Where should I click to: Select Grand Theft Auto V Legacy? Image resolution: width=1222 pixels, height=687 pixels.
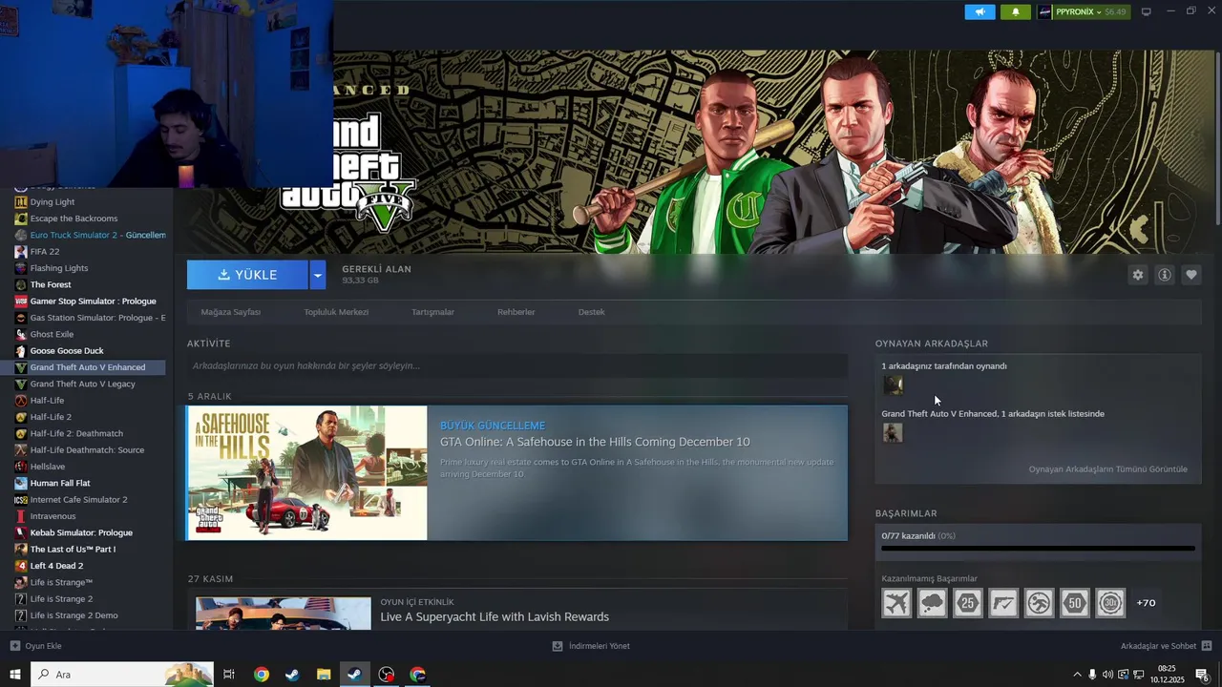pos(82,384)
